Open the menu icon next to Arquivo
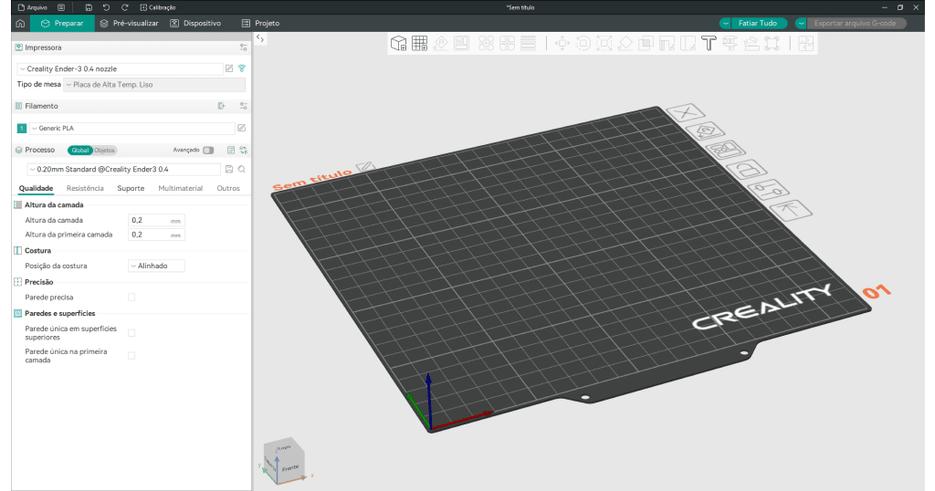The height and width of the screenshot is (491, 935). point(61,7)
